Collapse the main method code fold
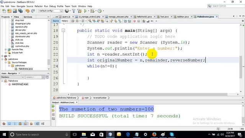The width and height of the screenshot is (245, 138). [x=63, y=30]
